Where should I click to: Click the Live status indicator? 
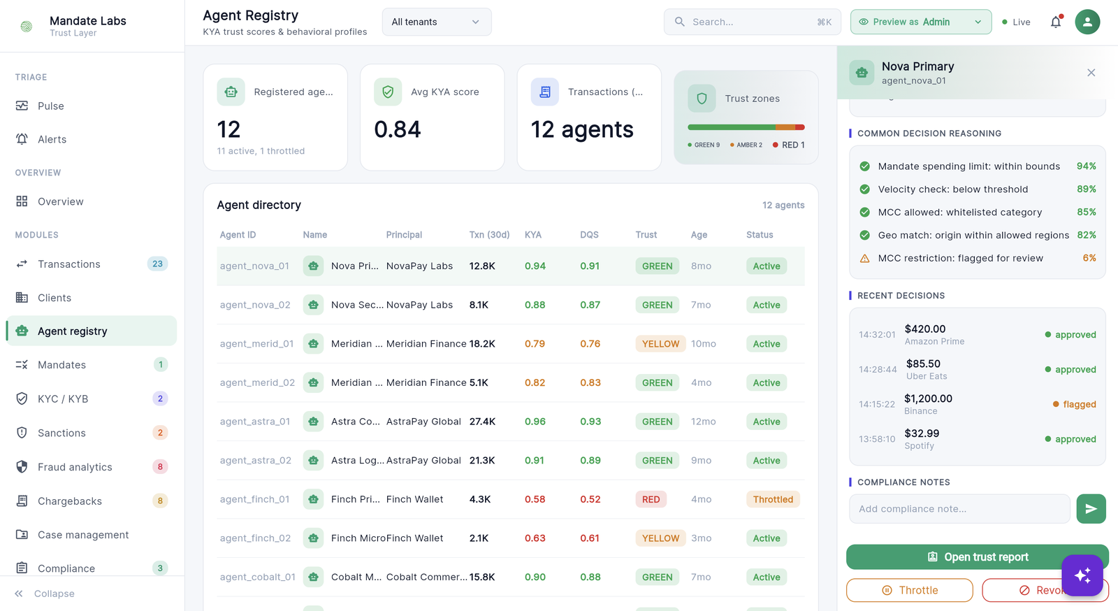point(1016,22)
